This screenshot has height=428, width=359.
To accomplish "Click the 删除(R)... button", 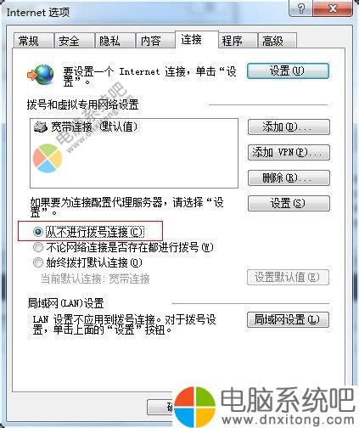I will (289, 177).
